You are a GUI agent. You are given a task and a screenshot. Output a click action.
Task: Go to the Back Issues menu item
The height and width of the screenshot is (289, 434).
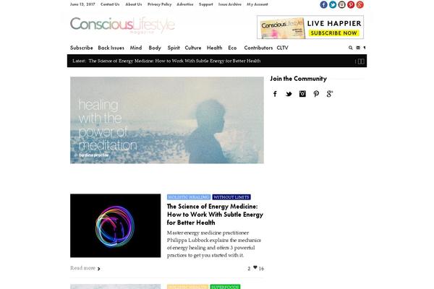111,48
